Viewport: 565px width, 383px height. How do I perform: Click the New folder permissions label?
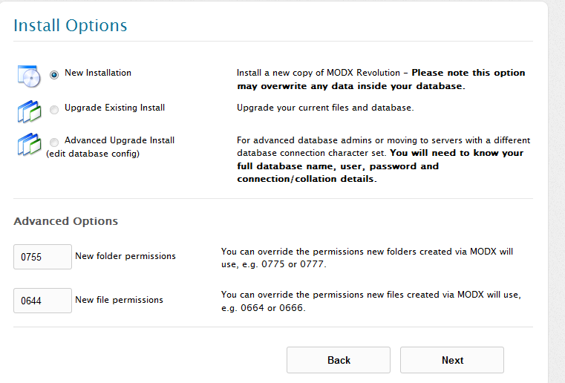click(125, 256)
